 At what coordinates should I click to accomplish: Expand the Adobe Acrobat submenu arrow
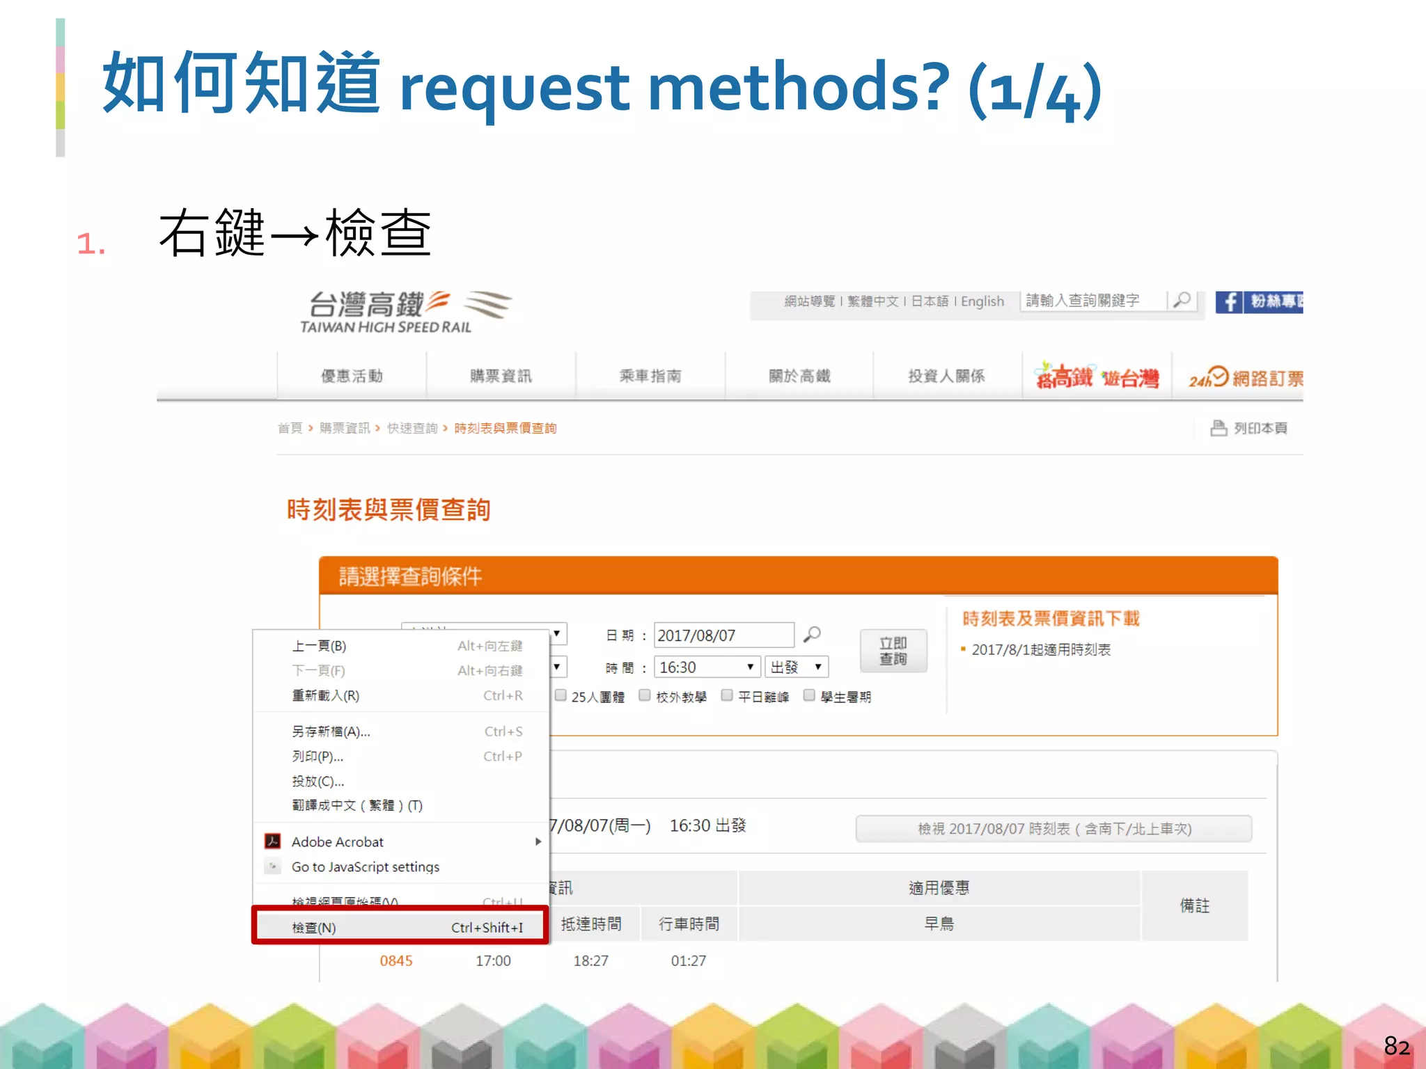click(538, 841)
